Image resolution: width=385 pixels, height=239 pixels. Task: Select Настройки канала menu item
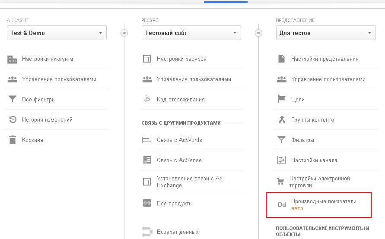[314, 160]
